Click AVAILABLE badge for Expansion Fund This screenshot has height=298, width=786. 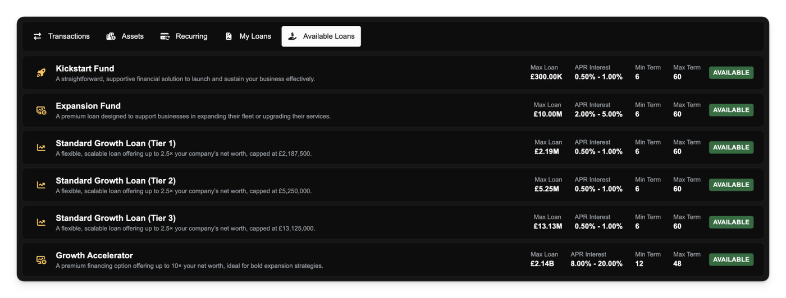click(731, 110)
